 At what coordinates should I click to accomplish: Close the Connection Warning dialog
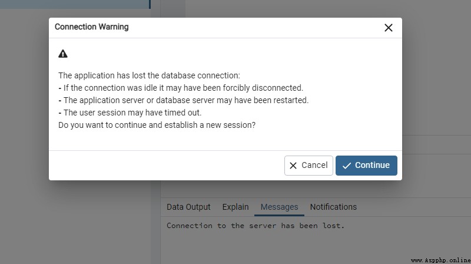[x=389, y=28]
